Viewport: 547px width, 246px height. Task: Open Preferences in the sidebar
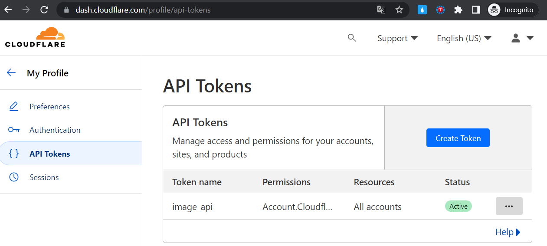tap(71, 106)
